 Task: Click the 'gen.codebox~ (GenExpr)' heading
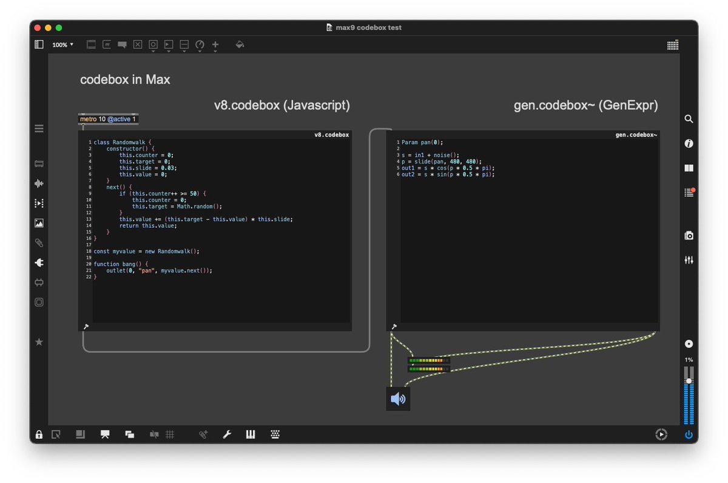(585, 105)
